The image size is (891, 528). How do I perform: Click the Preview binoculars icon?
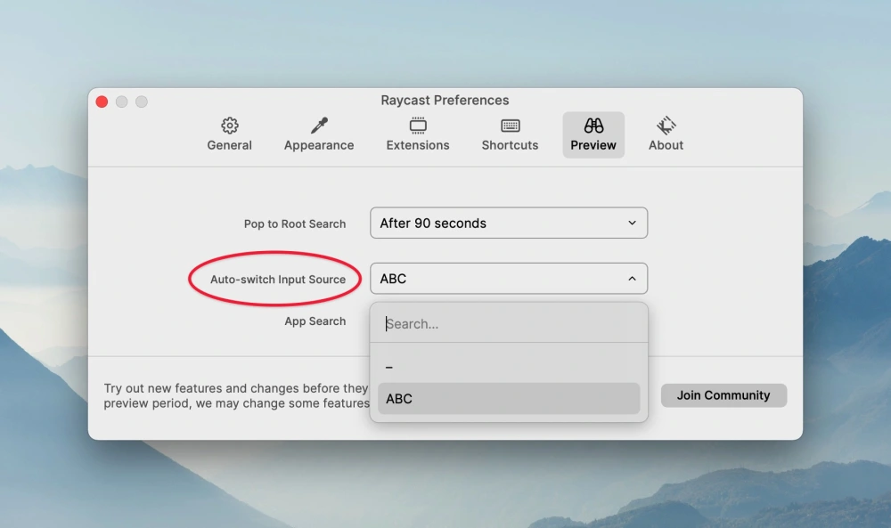pyautogui.click(x=593, y=125)
